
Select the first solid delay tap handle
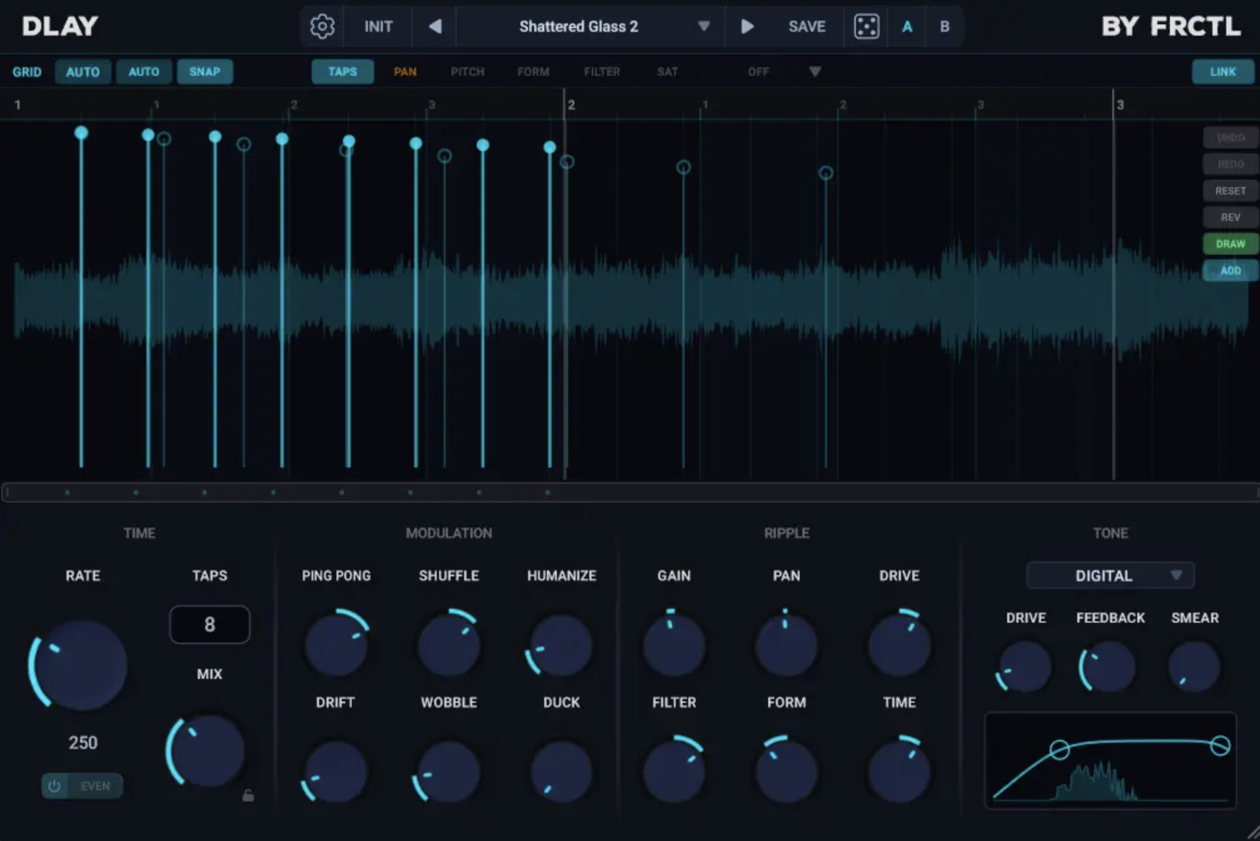click(x=81, y=133)
